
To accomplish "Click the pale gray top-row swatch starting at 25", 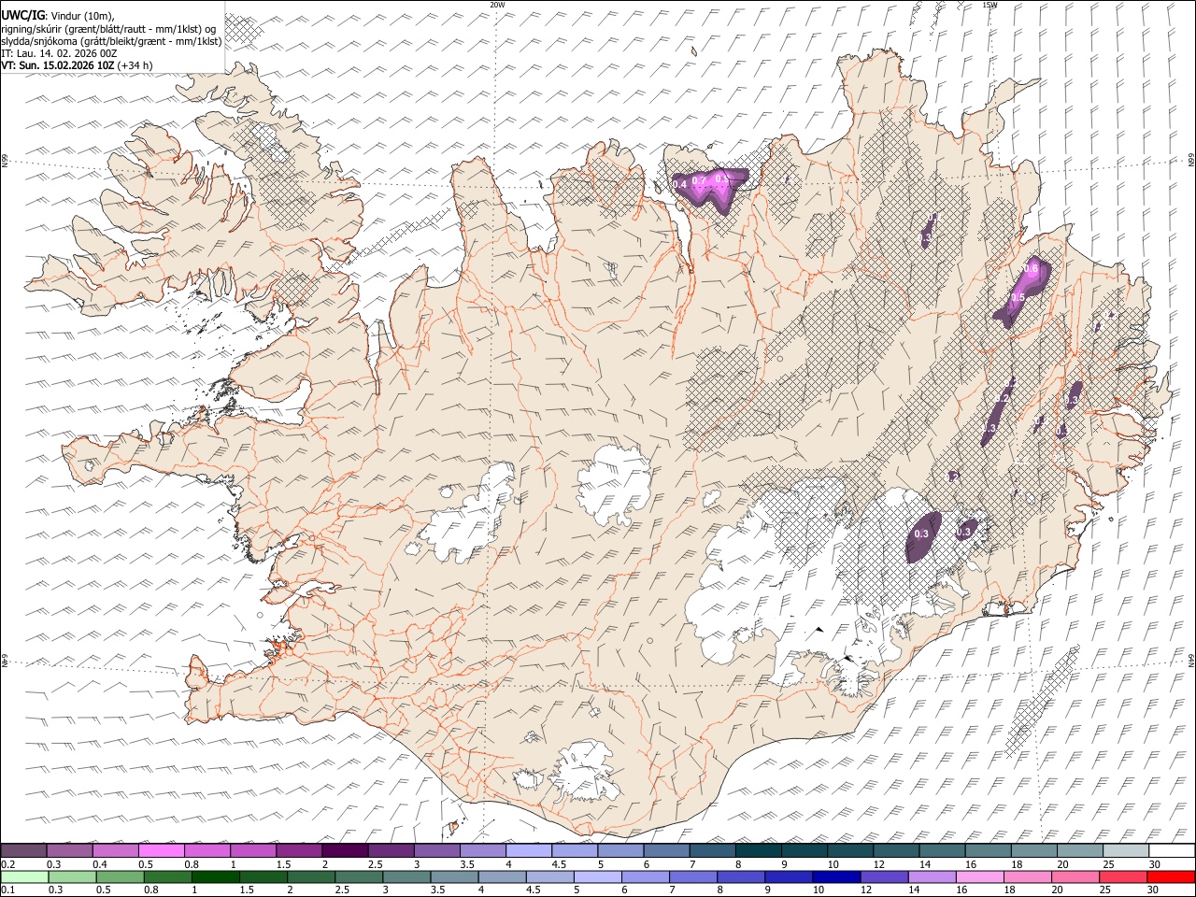I will [x=1125, y=850].
